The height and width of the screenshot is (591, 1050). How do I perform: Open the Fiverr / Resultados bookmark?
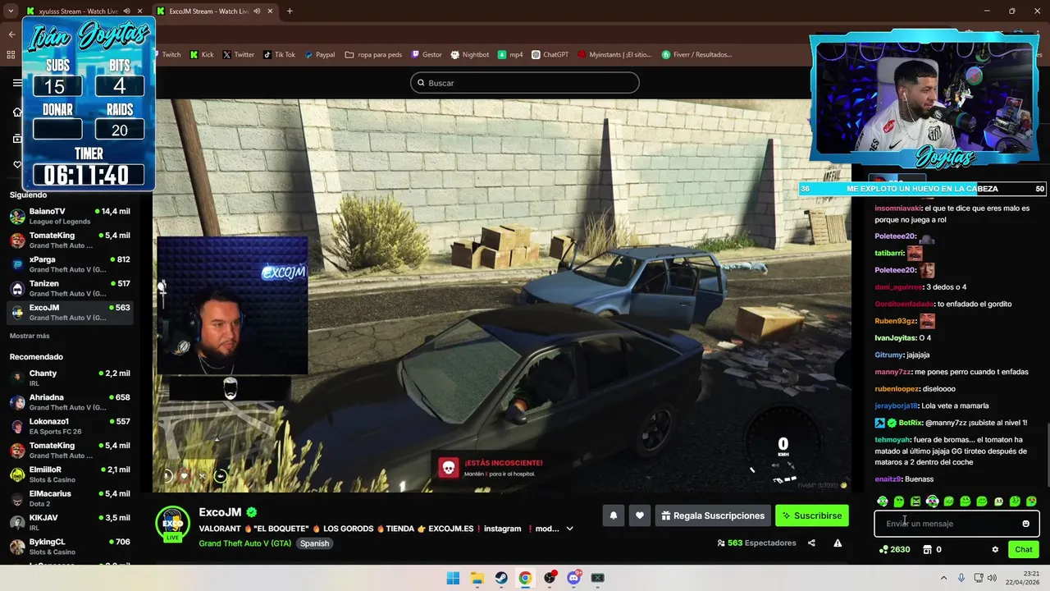[x=695, y=55]
